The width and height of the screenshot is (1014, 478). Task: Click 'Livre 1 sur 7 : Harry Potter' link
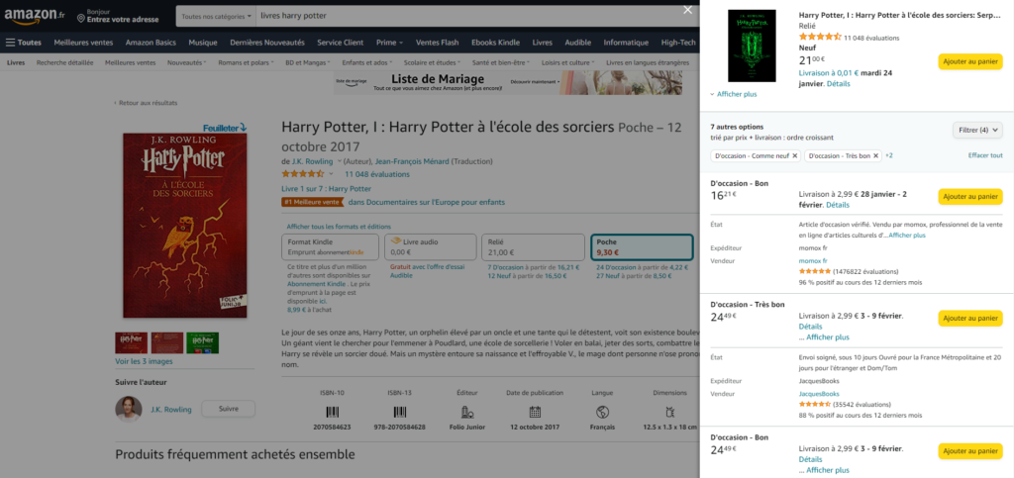(327, 189)
